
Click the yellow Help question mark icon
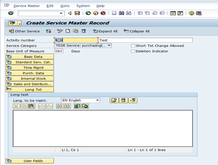point(191,13)
